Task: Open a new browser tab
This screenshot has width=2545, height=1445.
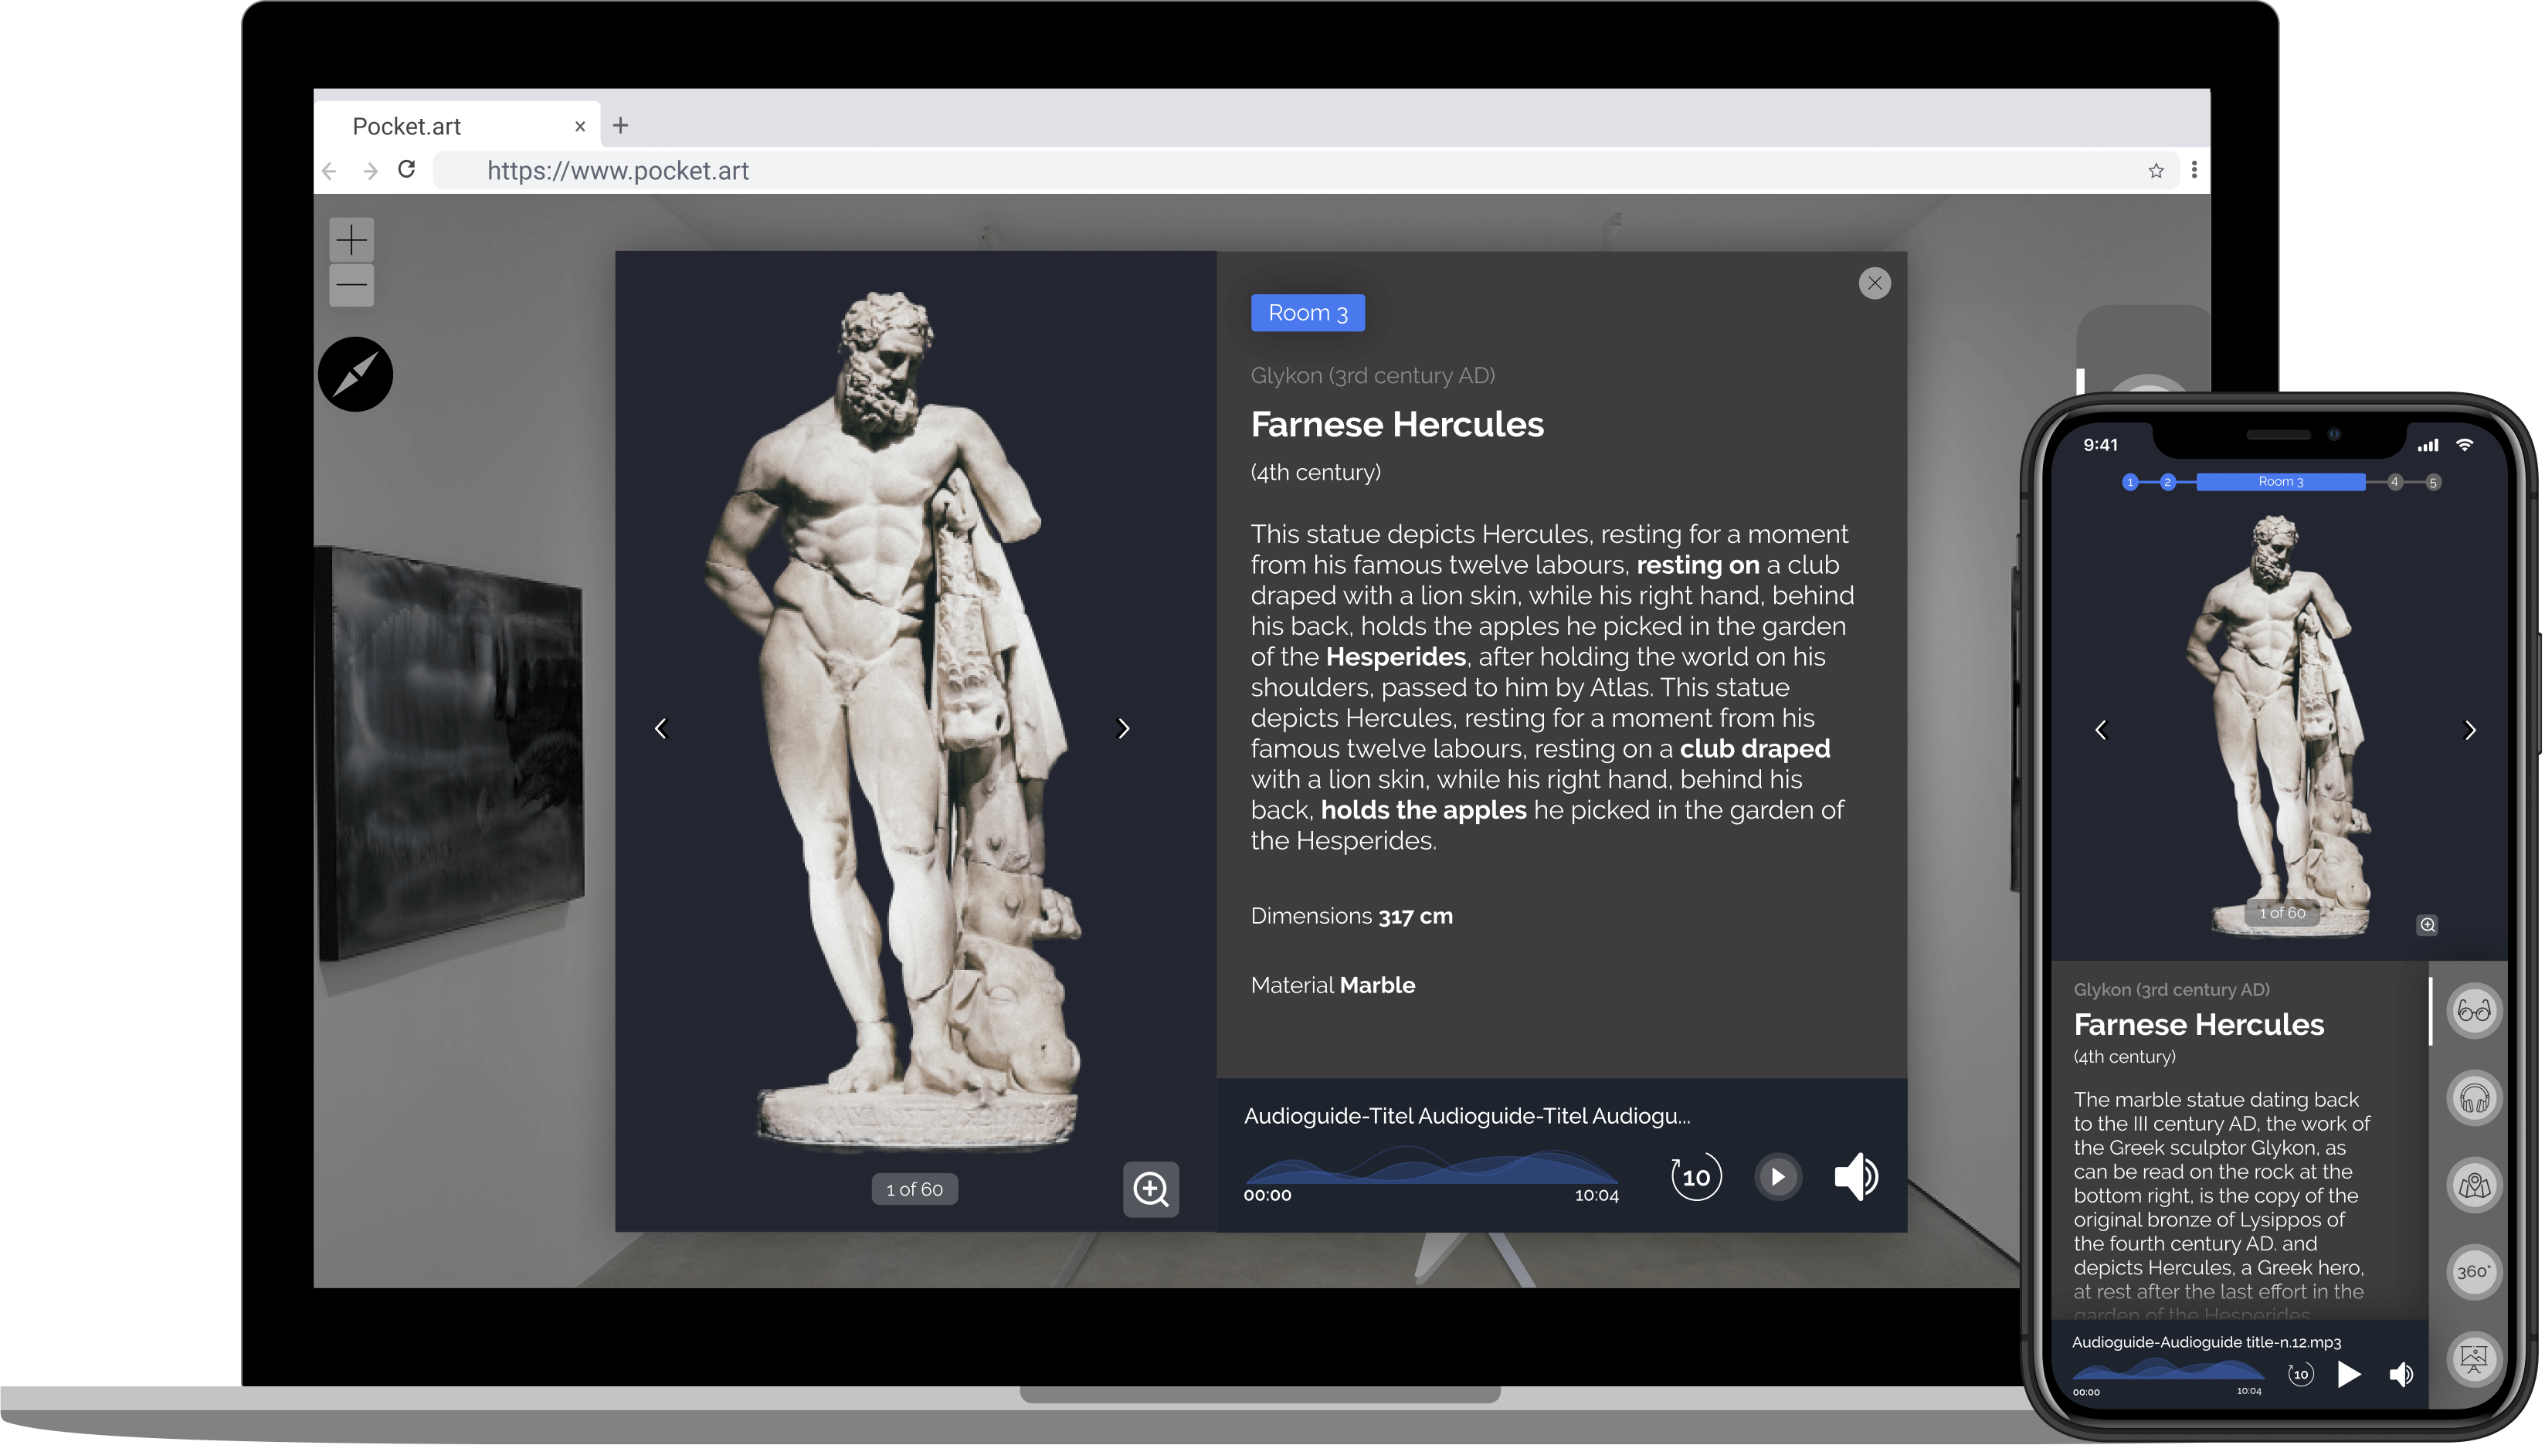Action: [x=621, y=125]
